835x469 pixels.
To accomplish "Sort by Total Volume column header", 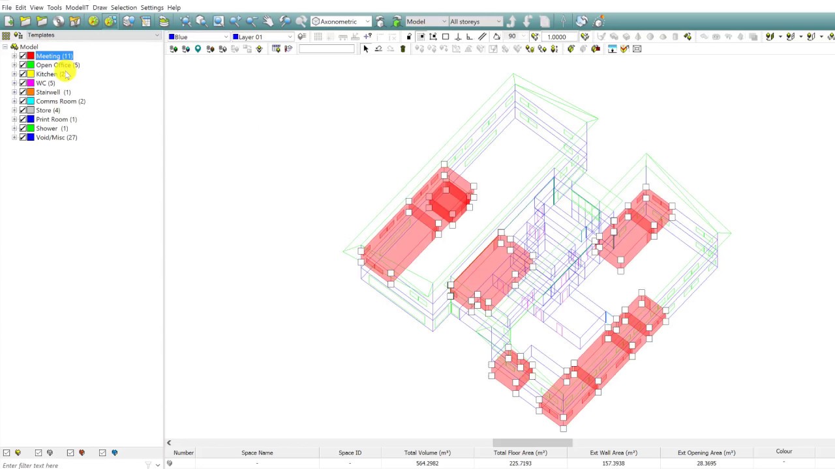I will [x=427, y=453].
